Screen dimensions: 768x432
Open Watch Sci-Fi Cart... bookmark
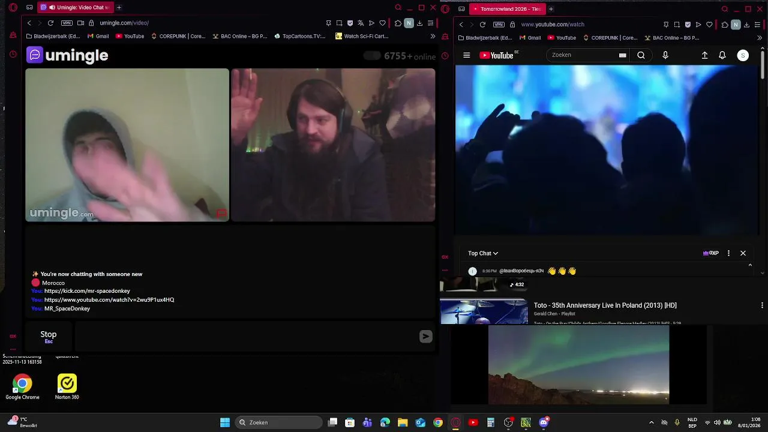coord(362,36)
